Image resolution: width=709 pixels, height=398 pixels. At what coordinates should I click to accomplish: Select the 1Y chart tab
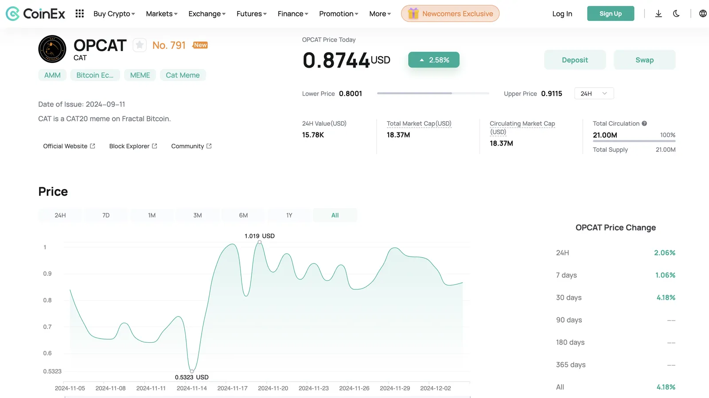point(289,215)
